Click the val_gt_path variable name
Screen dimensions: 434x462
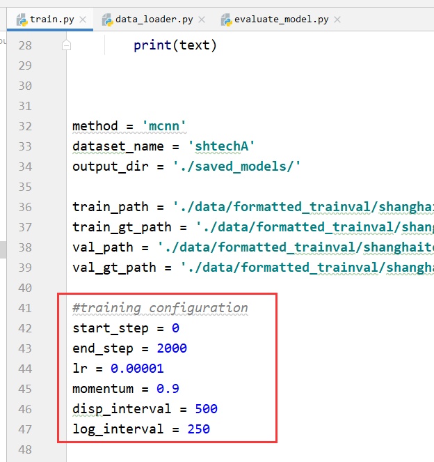point(114,268)
